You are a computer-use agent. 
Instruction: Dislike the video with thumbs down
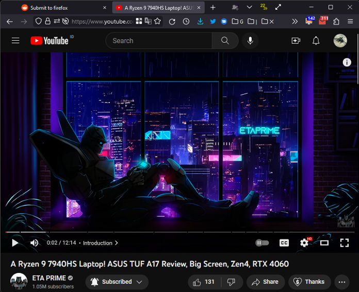pyautogui.click(x=231, y=282)
